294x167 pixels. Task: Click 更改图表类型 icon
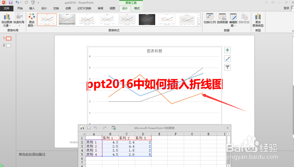(258, 20)
